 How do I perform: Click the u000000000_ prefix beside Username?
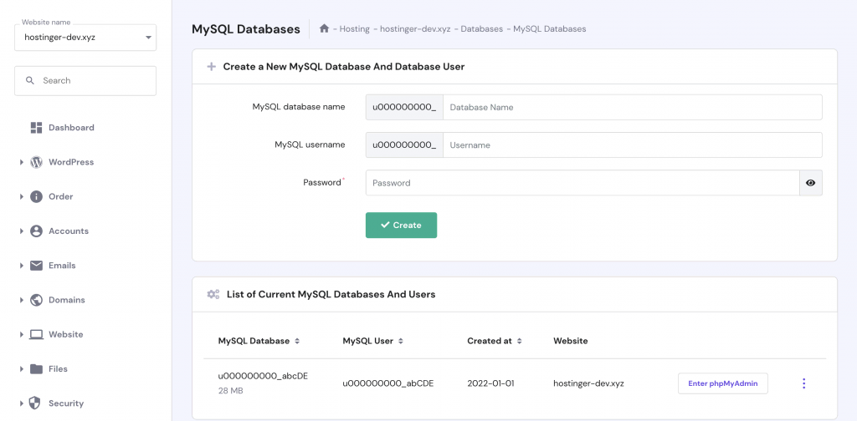pos(404,145)
